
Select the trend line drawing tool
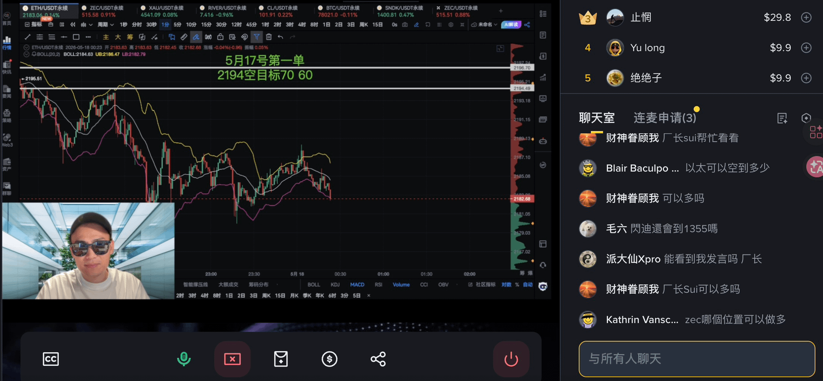28,37
